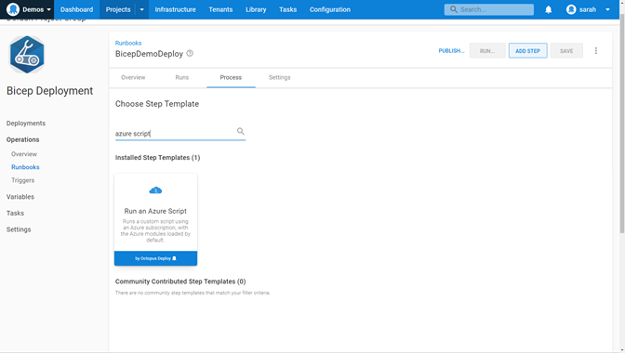
Task: Open the Configuration menu
Action: pyautogui.click(x=330, y=9)
